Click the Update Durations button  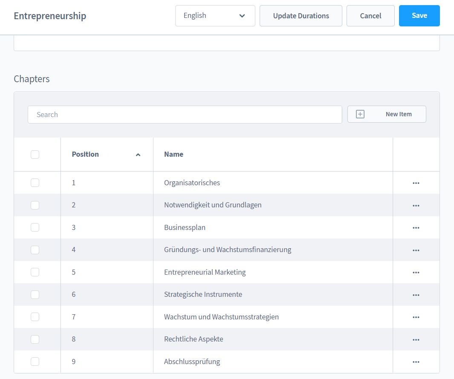pyautogui.click(x=301, y=16)
